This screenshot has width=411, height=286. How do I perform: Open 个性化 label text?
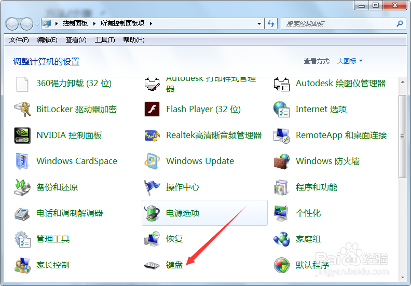point(308,213)
